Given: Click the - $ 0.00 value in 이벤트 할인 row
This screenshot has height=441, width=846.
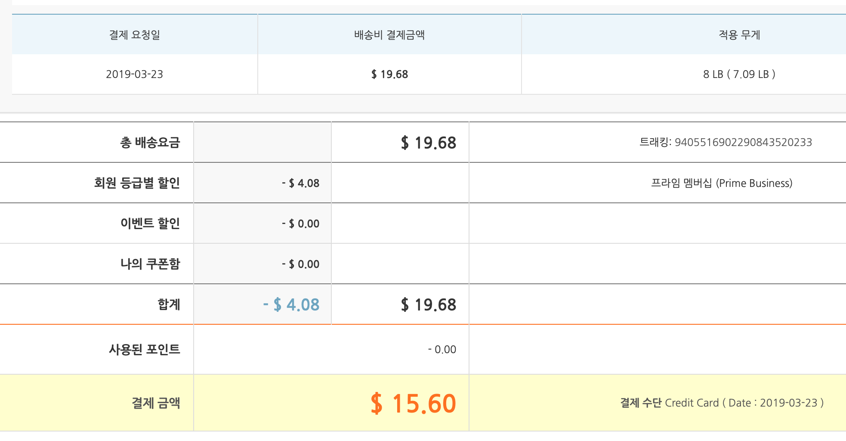Looking at the screenshot, I should coord(301,224).
